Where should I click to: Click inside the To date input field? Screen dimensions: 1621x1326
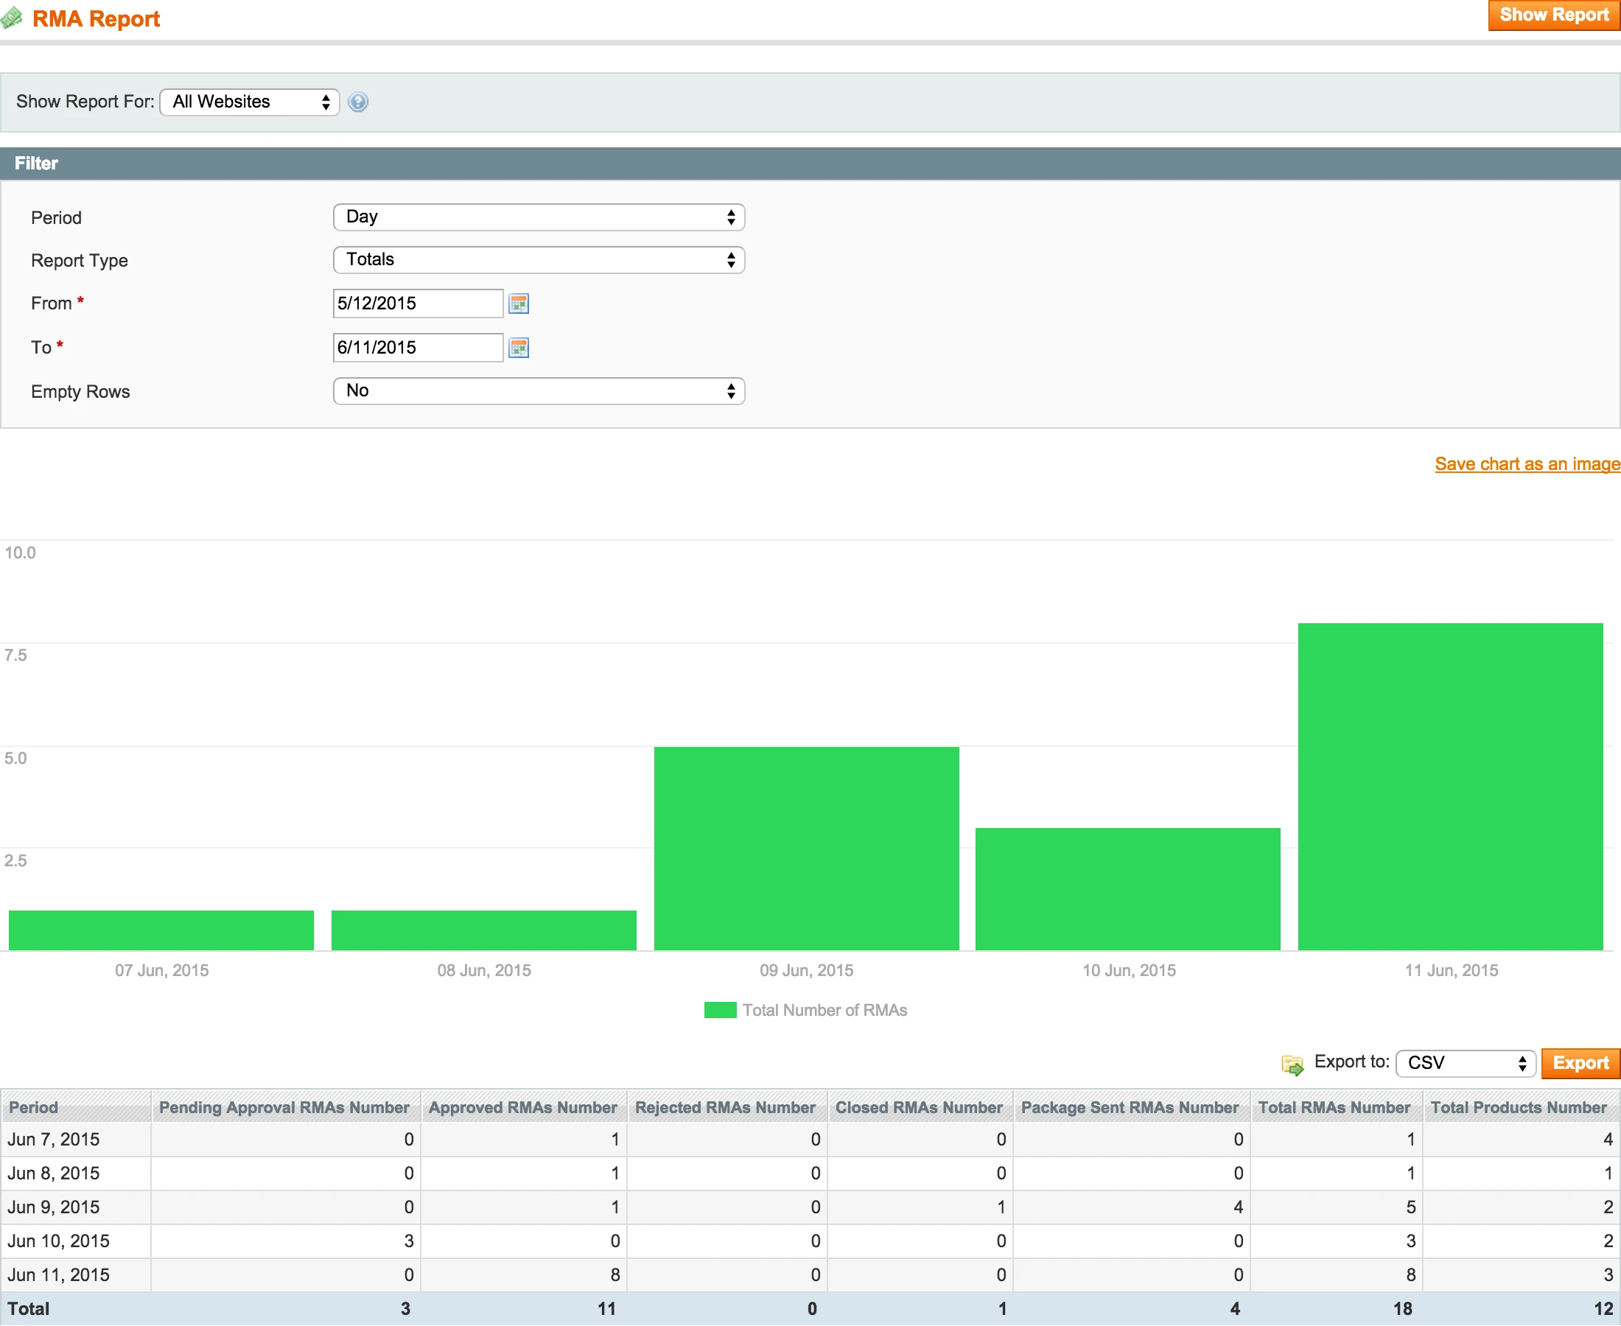click(x=417, y=348)
